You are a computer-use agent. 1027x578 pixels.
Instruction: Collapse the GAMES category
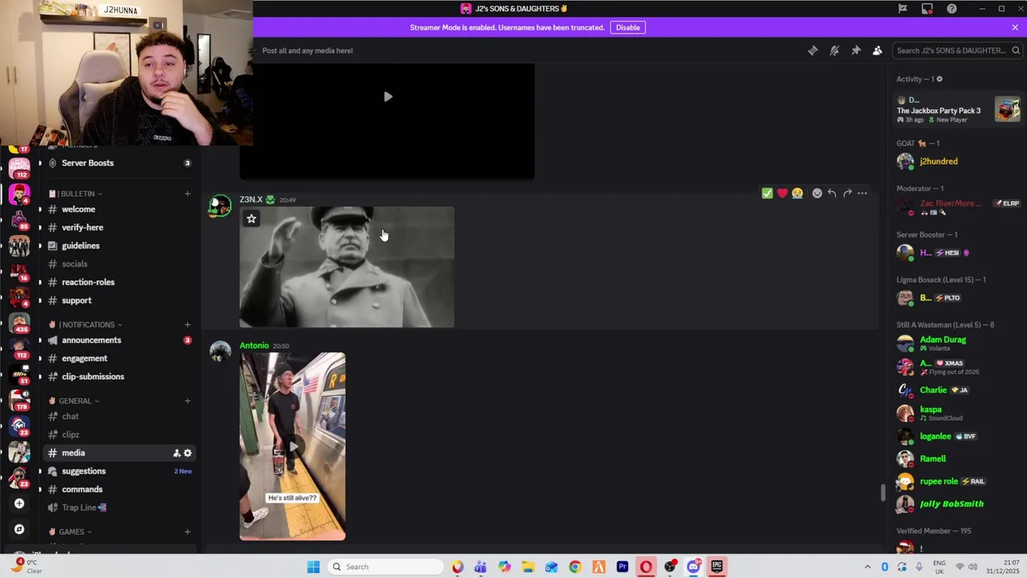pos(70,531)
